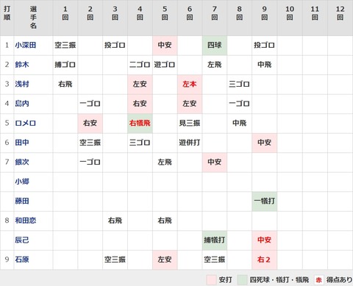Viewport: 353px width, 286px height.
Task: Click the red 左本 home run cell
Action: 190,85
